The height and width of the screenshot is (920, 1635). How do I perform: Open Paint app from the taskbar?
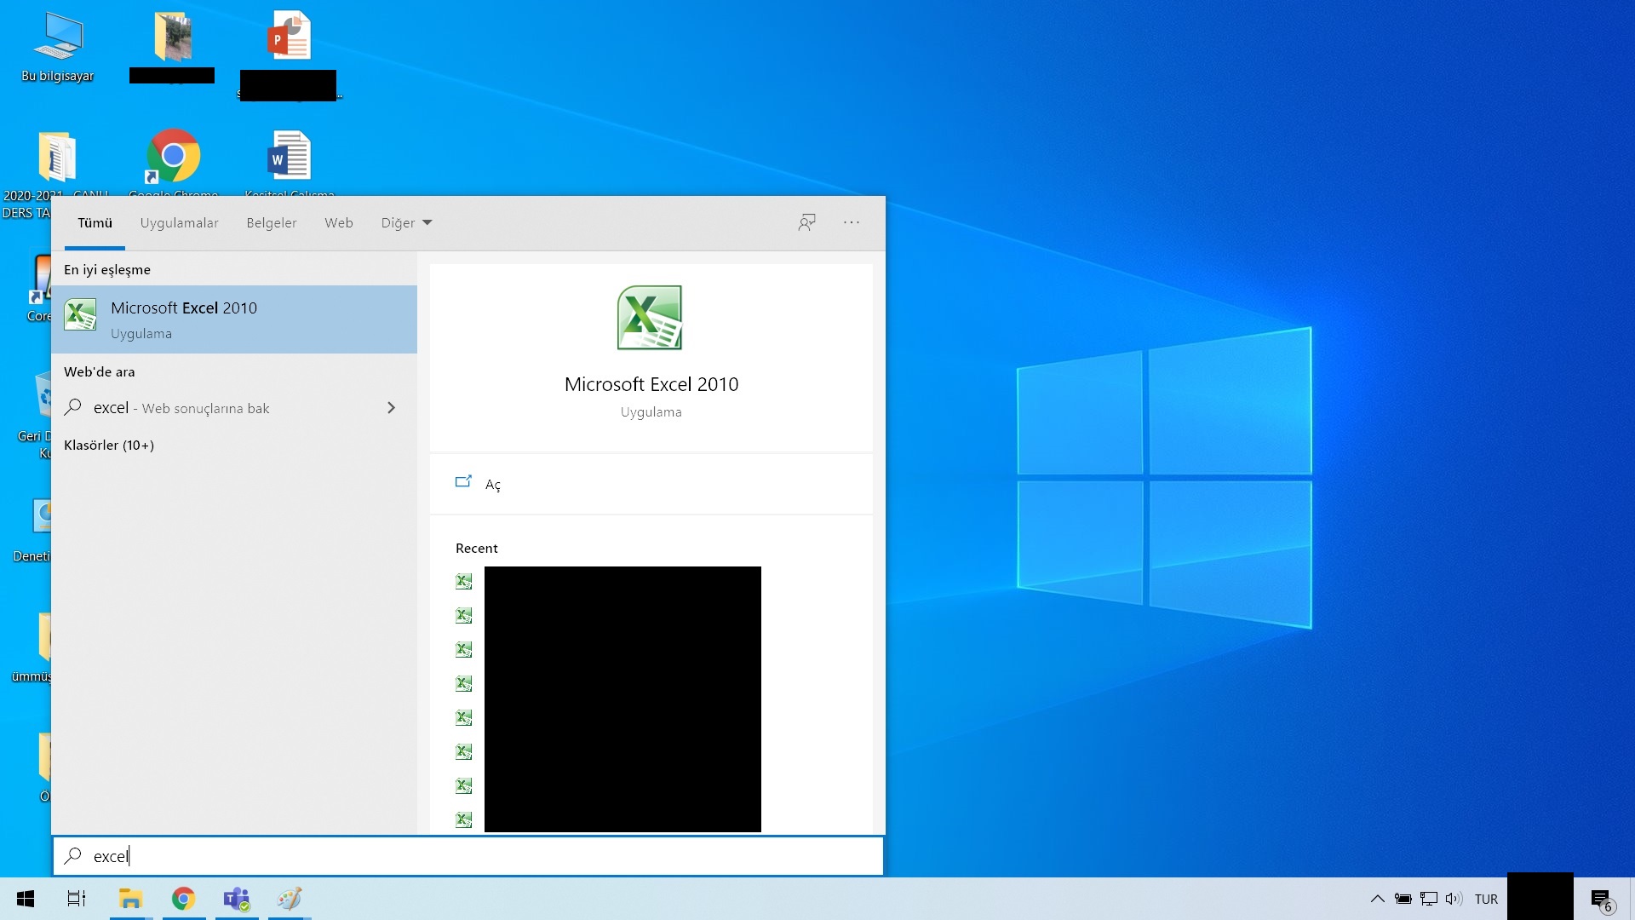click(x=290, y=899)
